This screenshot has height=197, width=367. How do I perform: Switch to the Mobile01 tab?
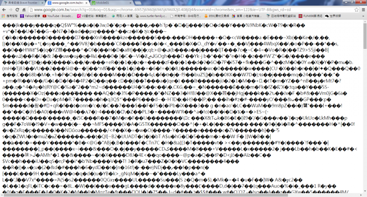(x=112, y=3)
